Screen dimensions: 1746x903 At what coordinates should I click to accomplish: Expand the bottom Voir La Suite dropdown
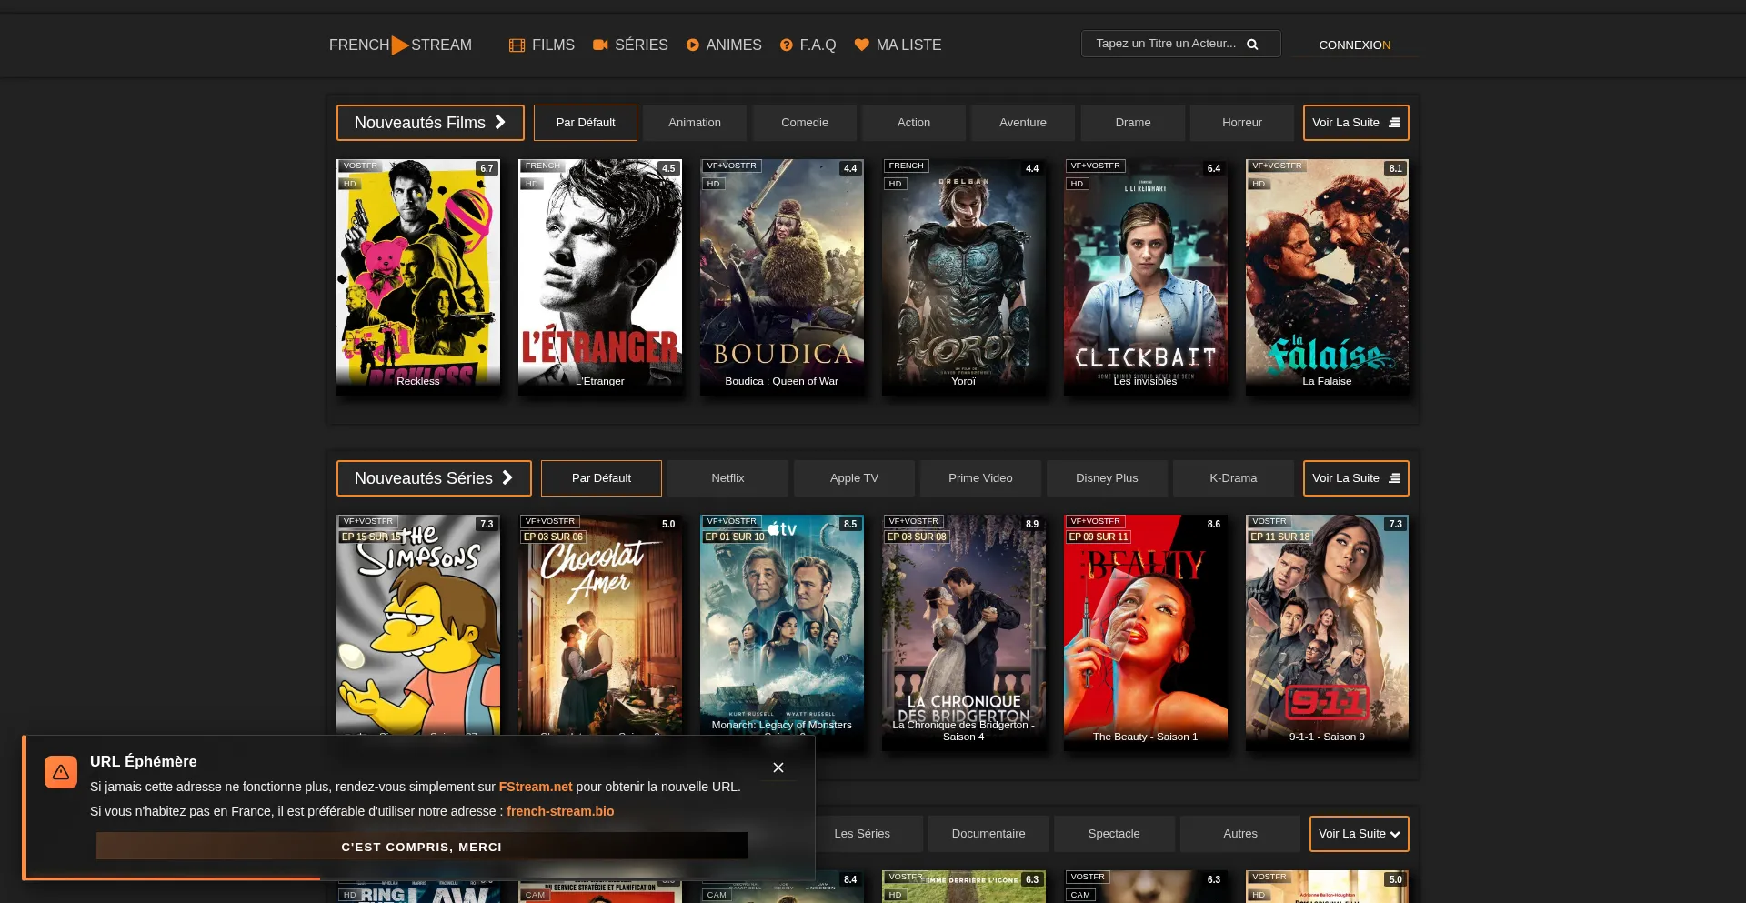1360,834
